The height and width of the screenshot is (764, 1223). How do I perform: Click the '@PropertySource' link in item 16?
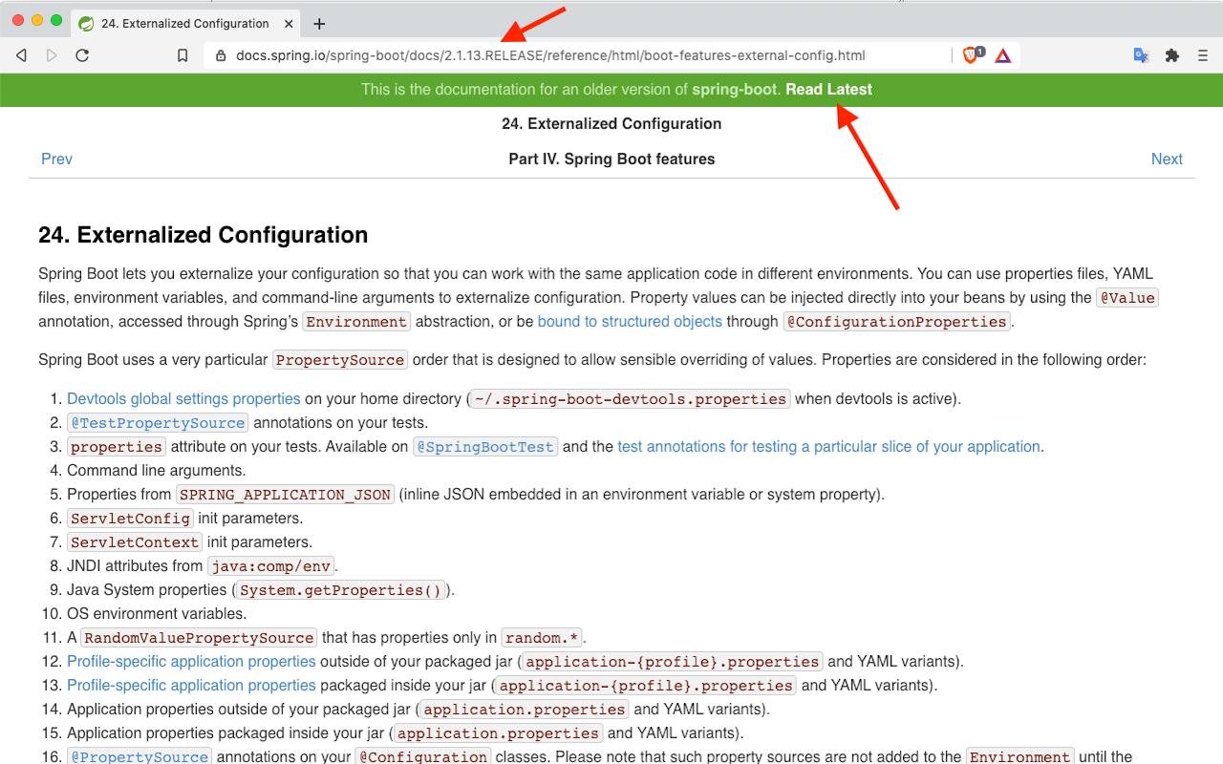coord(139,756)
